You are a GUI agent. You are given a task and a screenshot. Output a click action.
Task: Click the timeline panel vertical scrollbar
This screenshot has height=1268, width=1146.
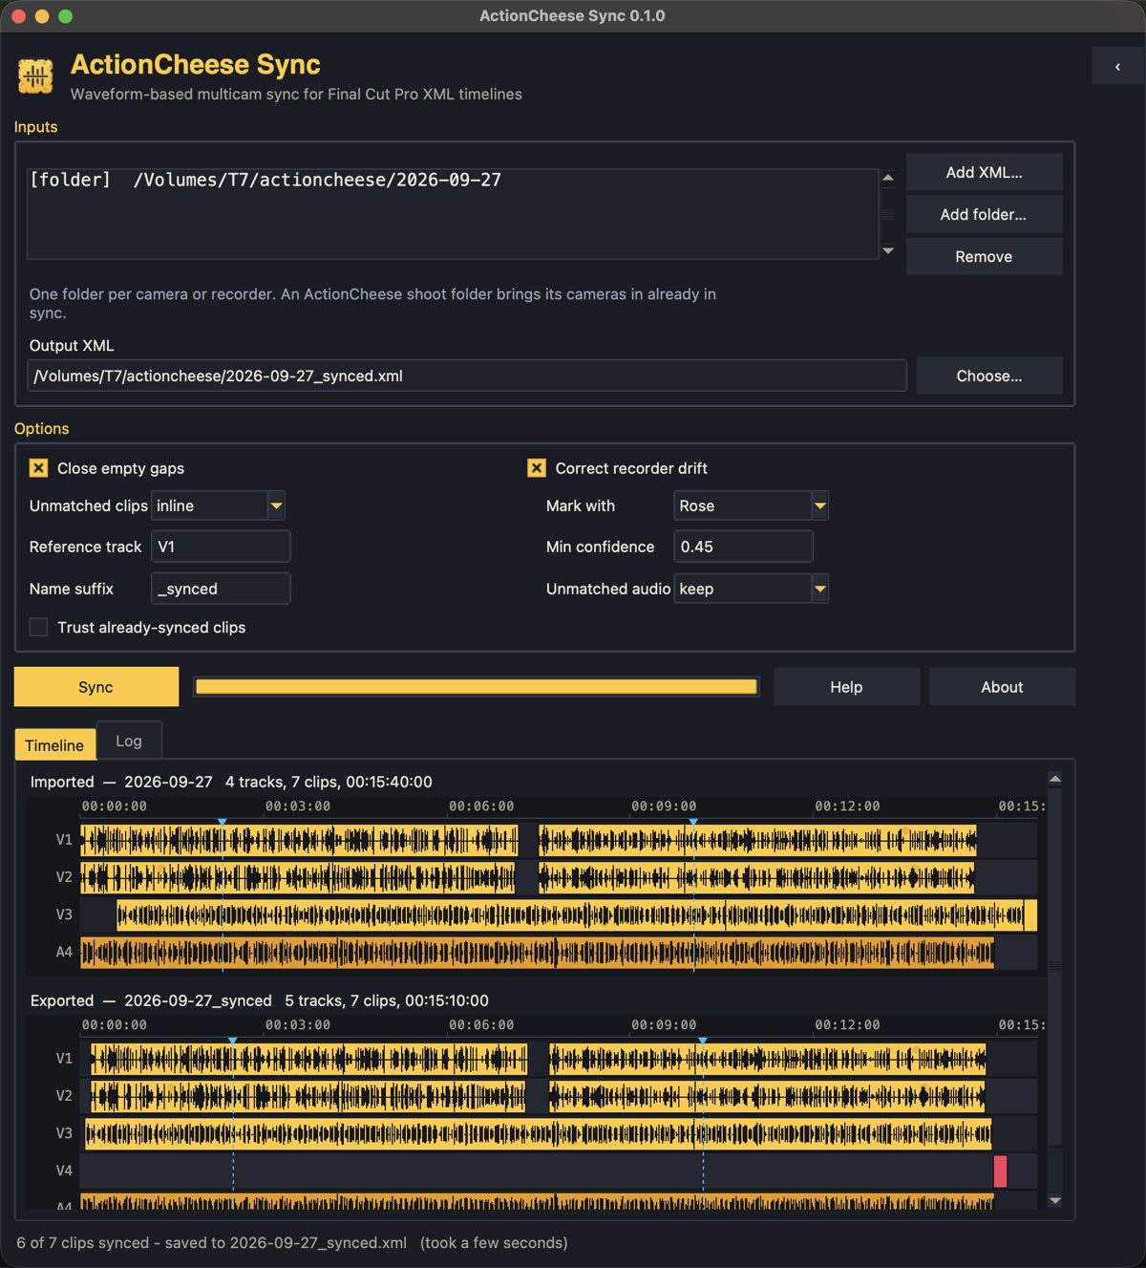pos(1055,965)
